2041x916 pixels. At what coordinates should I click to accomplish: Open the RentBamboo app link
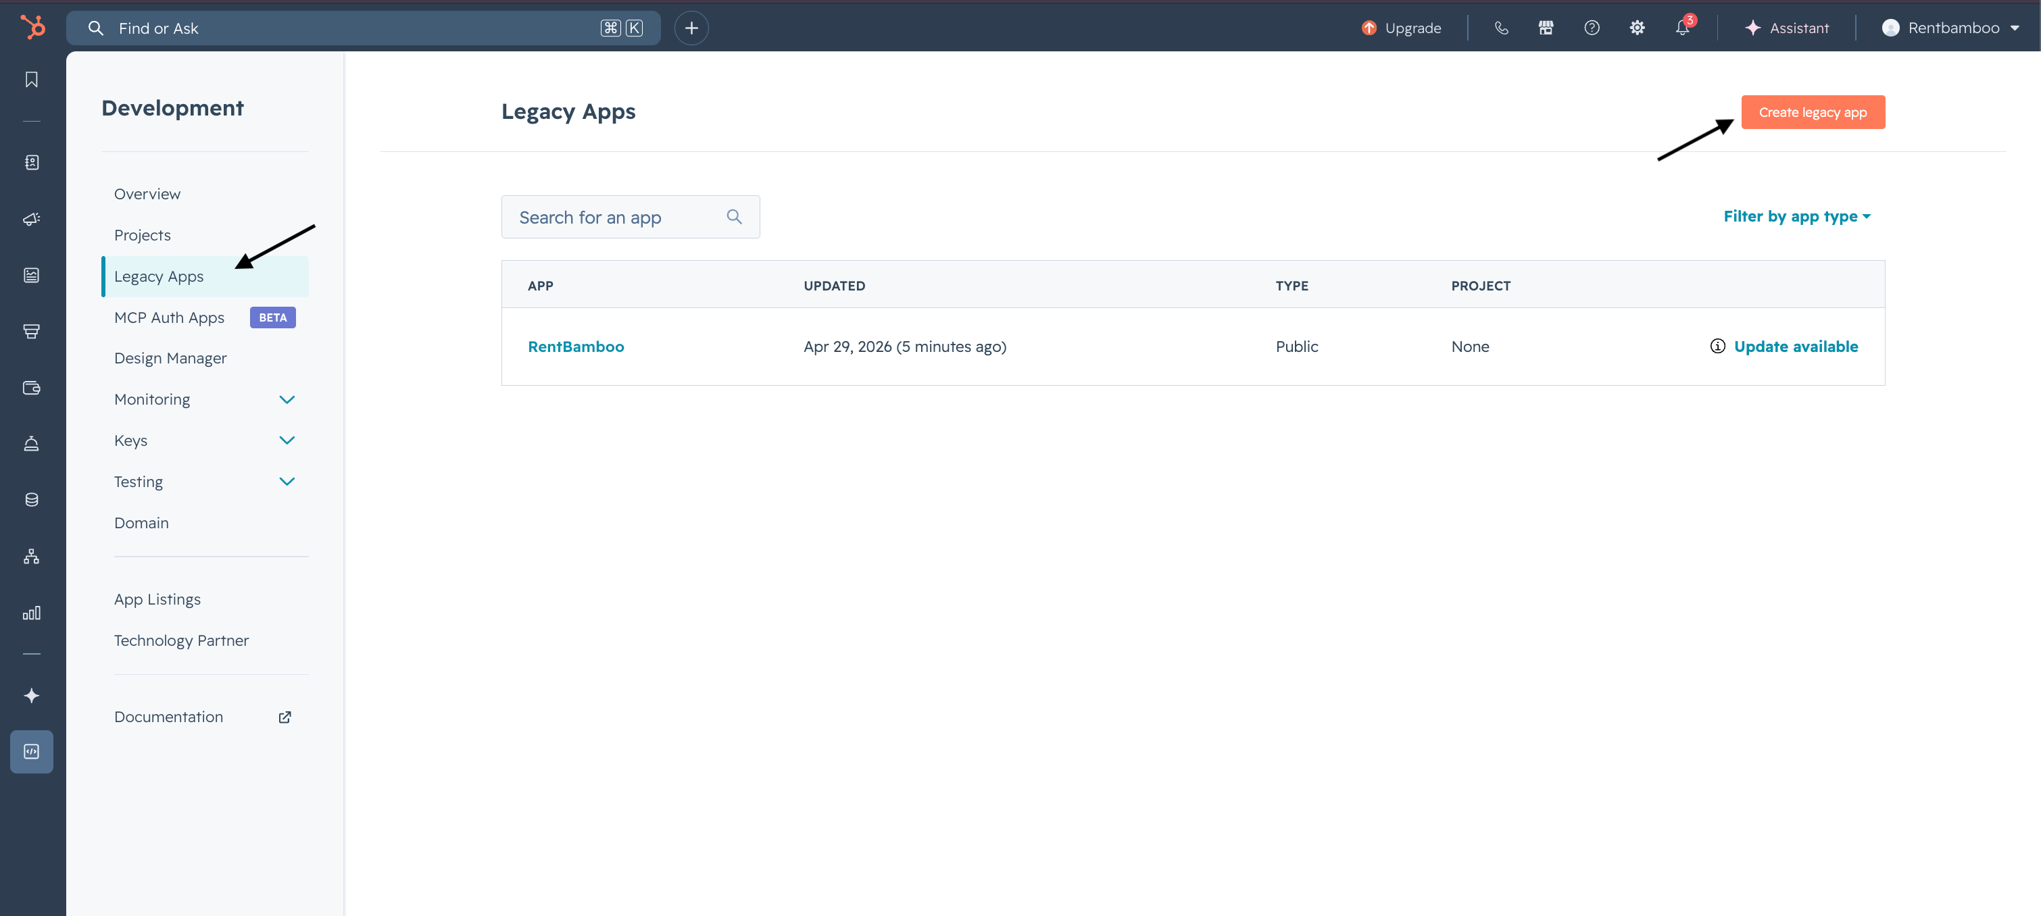tap(576, 347)
